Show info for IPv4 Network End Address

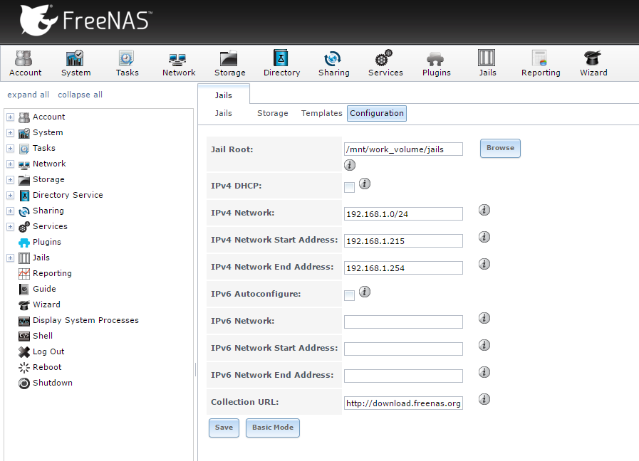484,264
